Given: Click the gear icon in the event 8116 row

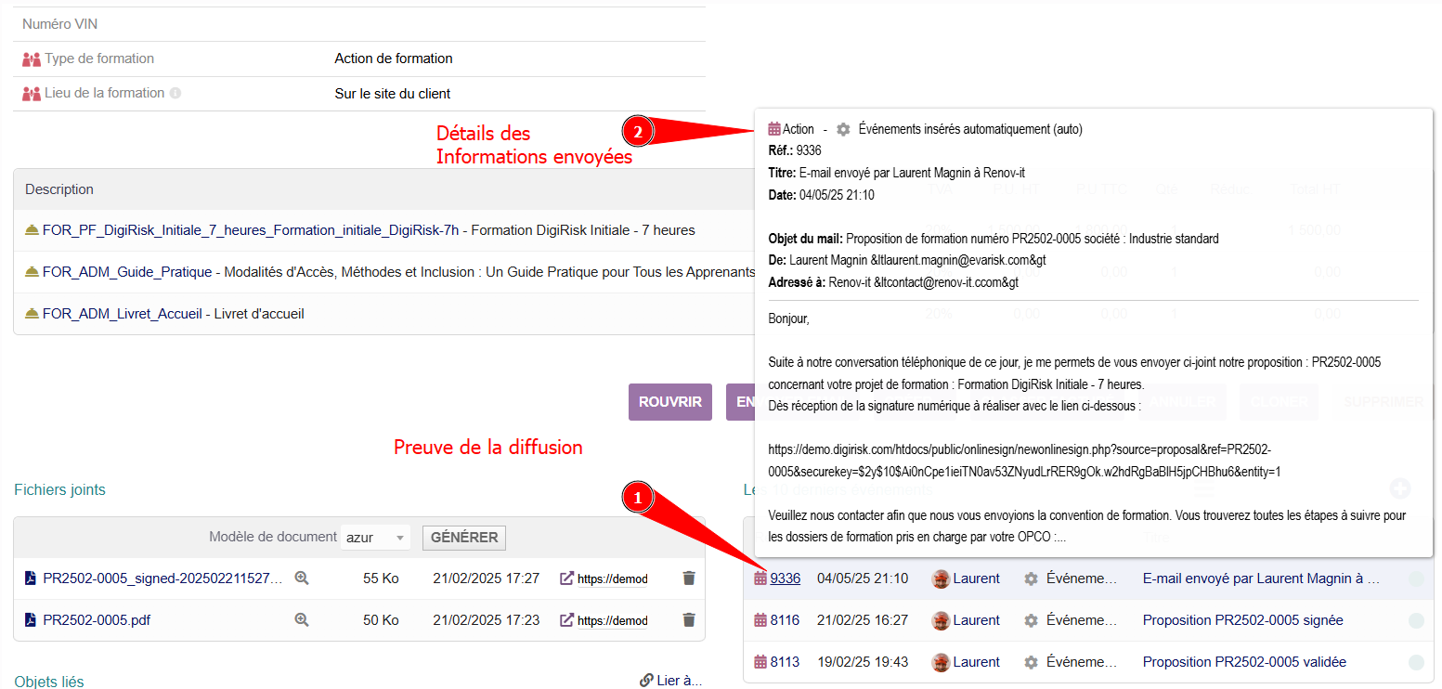Looking at the screenshot, I should click(1031, 620).
